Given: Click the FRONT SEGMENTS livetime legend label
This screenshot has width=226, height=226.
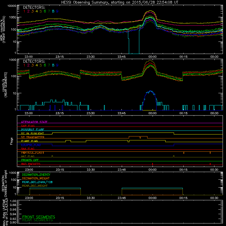Looking at the screenshot, I should click(x=39, y=217).
